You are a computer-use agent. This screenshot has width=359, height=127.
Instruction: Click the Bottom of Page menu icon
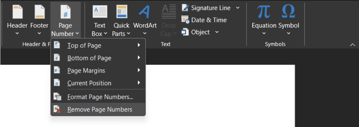click(x=57, y=57)
